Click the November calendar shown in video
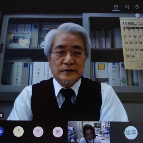 point(132,43)
